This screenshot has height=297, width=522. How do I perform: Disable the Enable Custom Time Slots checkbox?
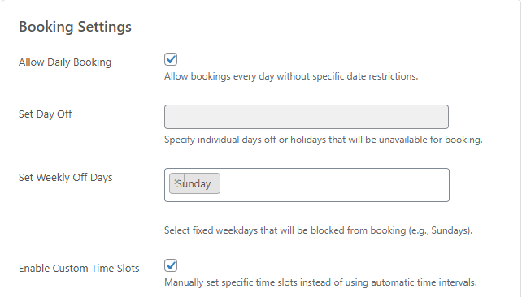click(x=171, y=265)
